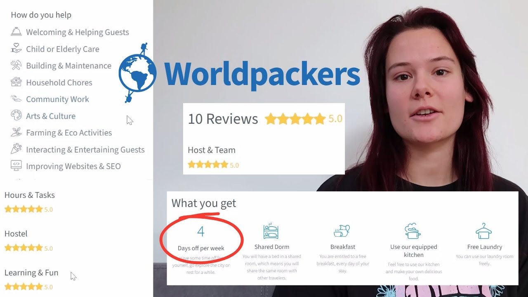The image size is (528, 297).
Task: Select the Welcoming & Helping Guests label
Action: point(78,32)
